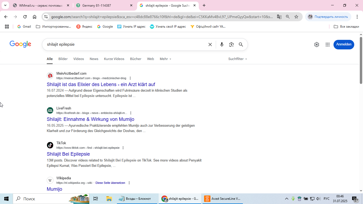Open Chrome's three-dot menu
363x204 pixels.
pyautogui.click(x=357, y=17)
